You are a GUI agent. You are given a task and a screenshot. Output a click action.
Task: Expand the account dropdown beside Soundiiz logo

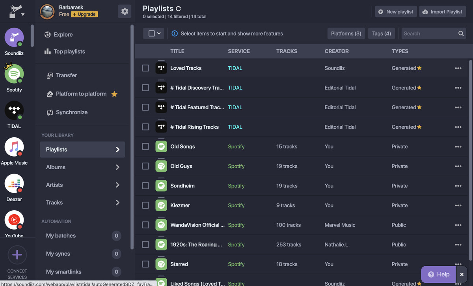pyautogui.click(x=23, y=15)
